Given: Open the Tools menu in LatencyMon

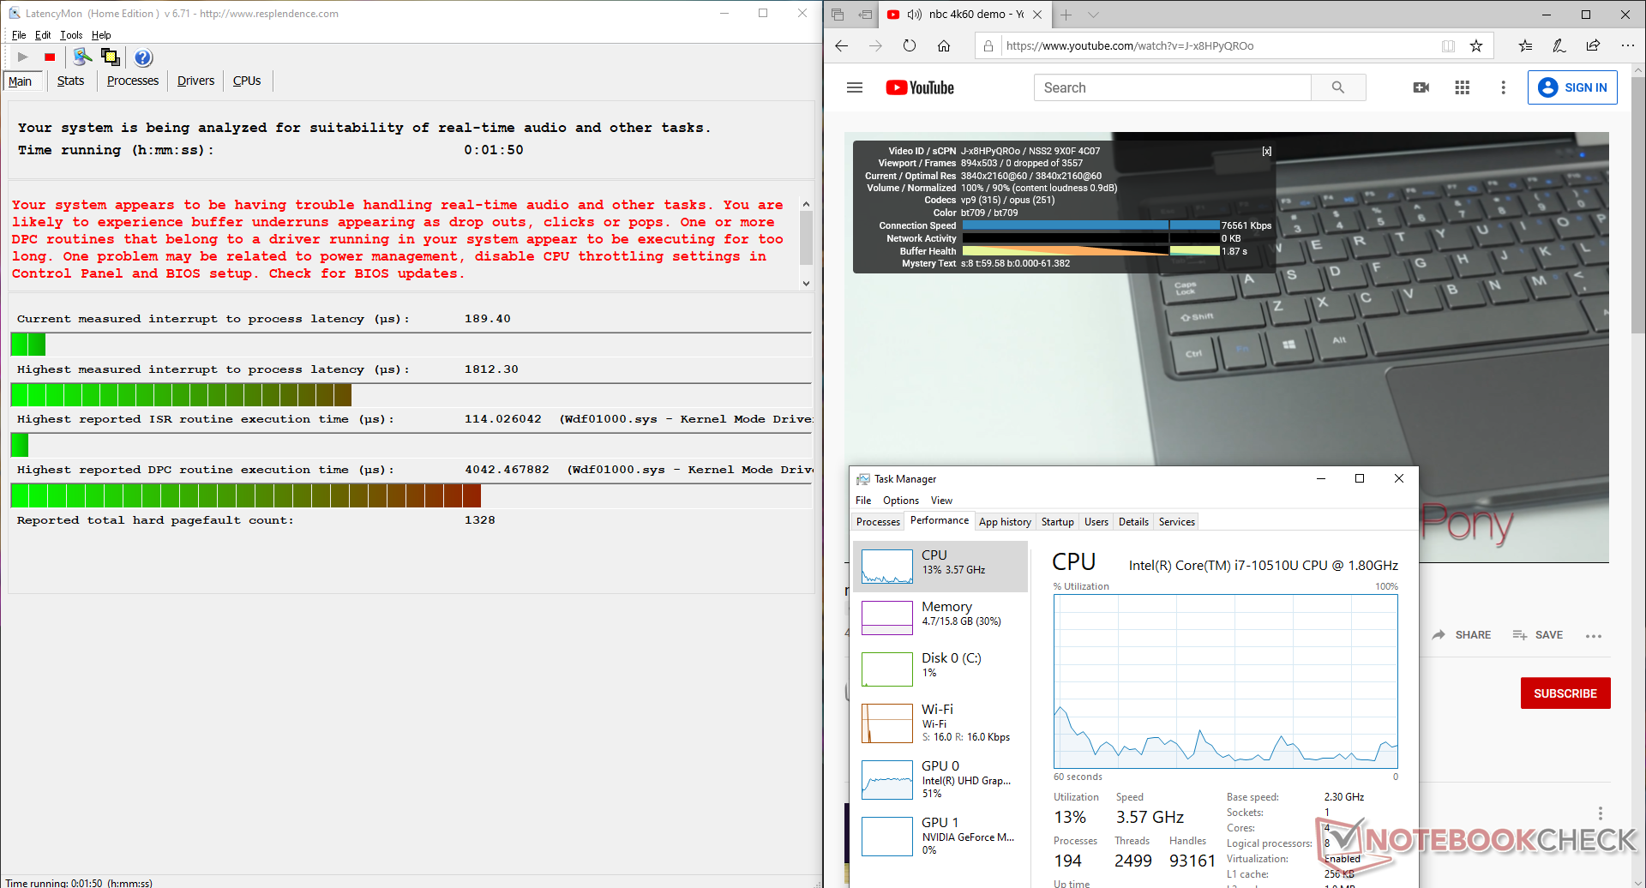Looking at the screenshot, I should (71, 35).
